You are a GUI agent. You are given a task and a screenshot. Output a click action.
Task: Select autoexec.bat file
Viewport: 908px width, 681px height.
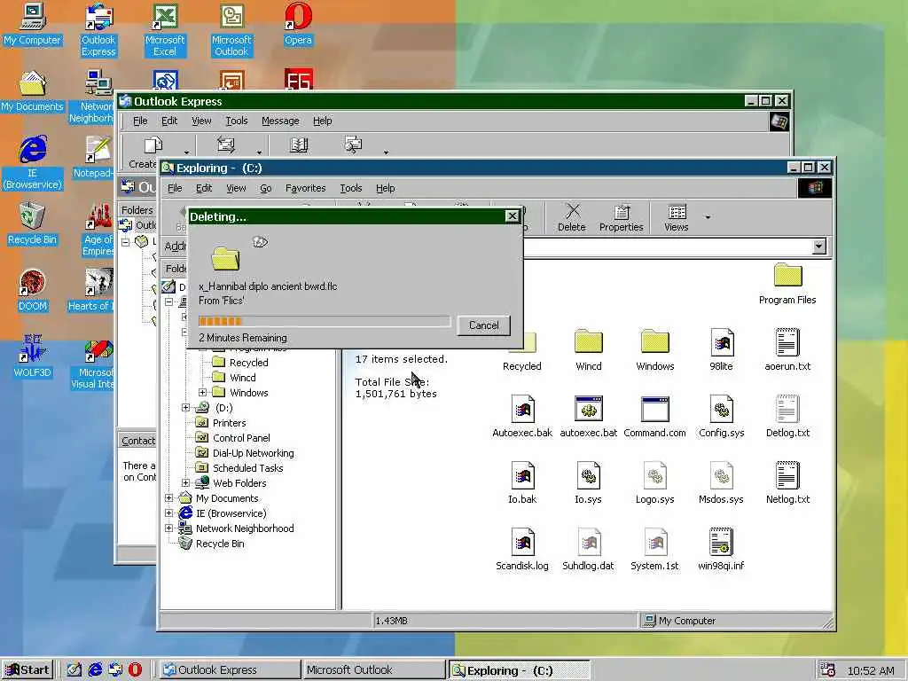pos(589,417)
